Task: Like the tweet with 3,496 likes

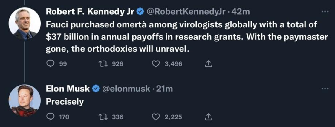Action: (x=156, y=63)
